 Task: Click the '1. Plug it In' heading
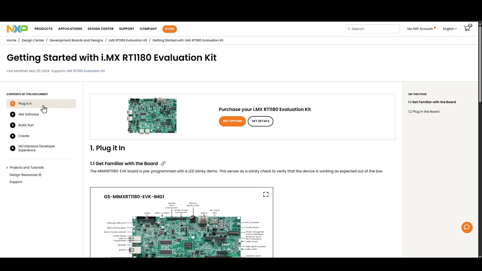tap(107, 148)
